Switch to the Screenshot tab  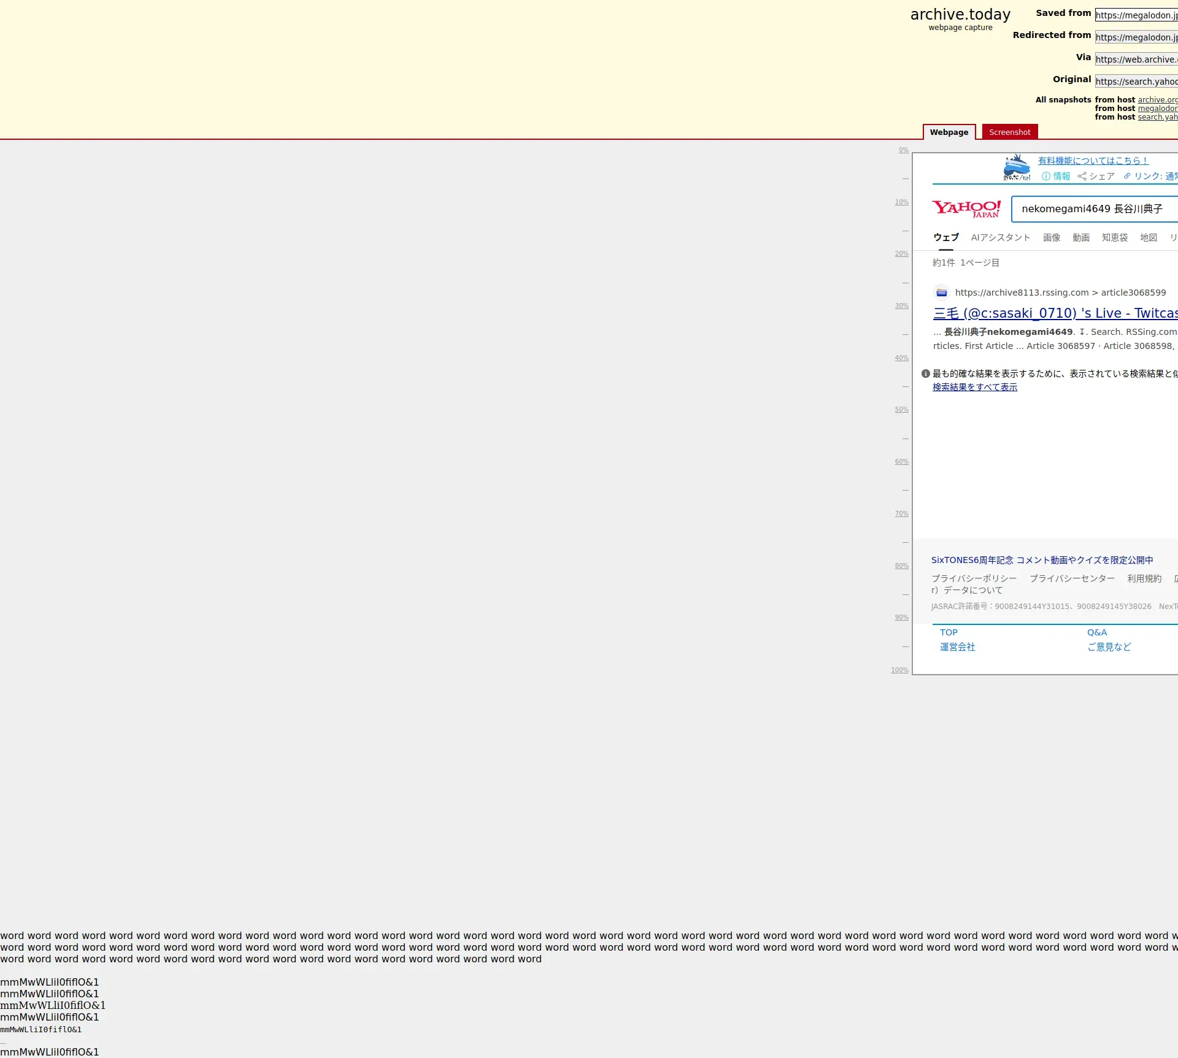tap(1009, 132)
